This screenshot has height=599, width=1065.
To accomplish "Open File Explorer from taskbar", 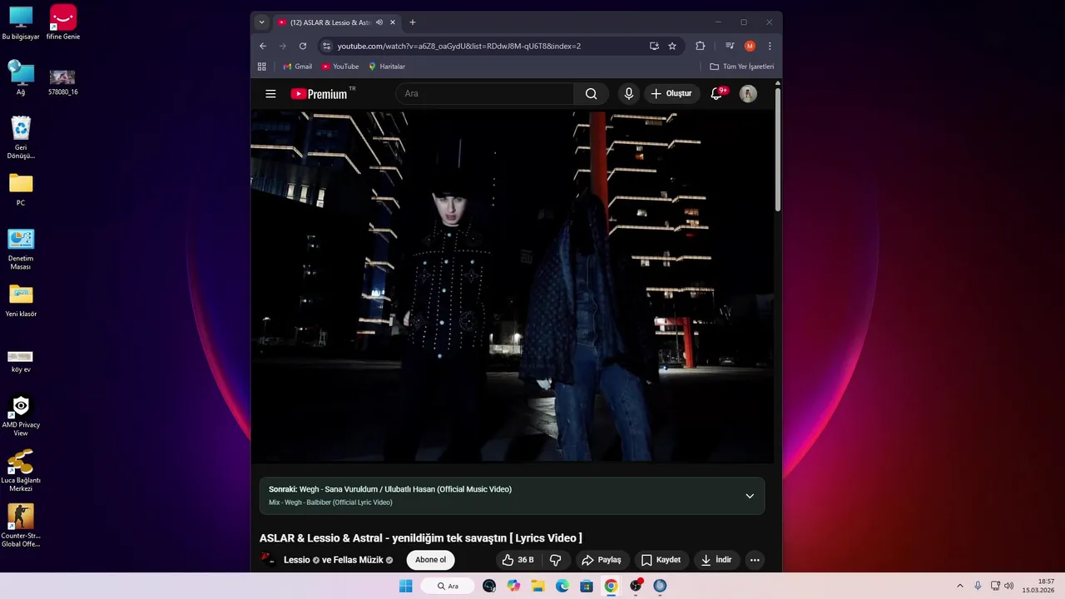I will [537, 586].
